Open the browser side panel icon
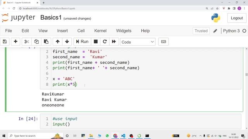 [234, 8]
